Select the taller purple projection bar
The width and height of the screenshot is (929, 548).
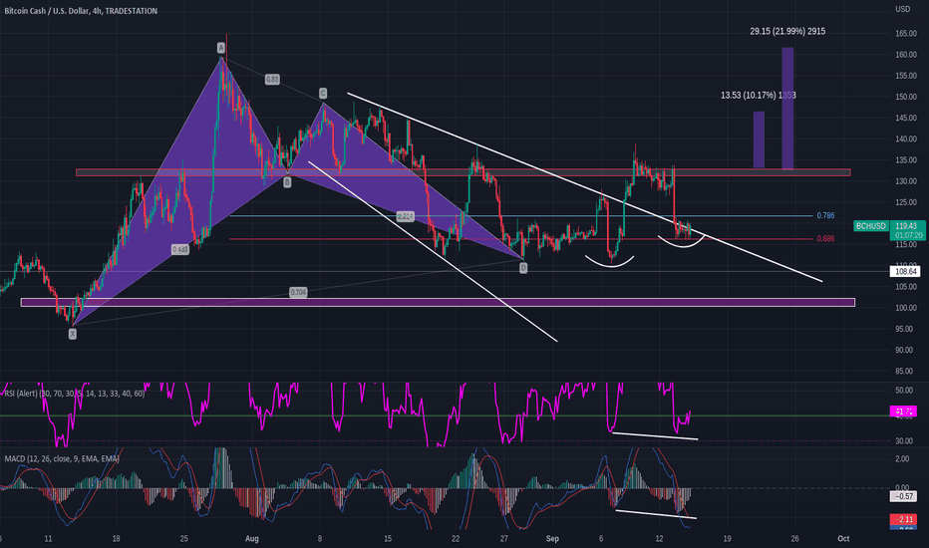[787, 109]
